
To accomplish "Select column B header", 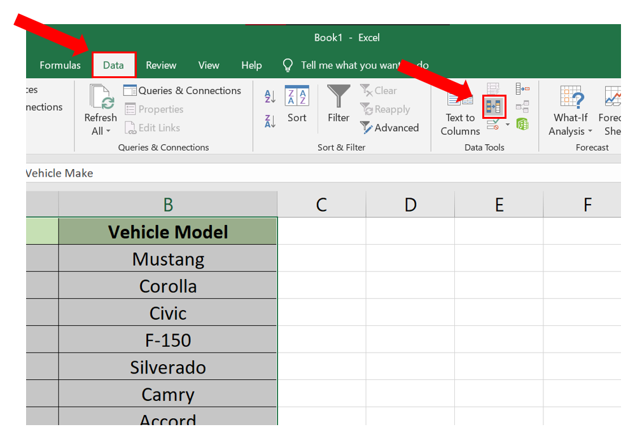I will tap(168, 205).
